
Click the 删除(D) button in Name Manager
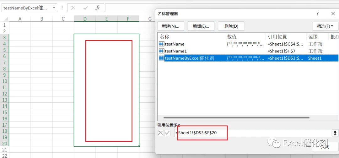click(231, 26)
